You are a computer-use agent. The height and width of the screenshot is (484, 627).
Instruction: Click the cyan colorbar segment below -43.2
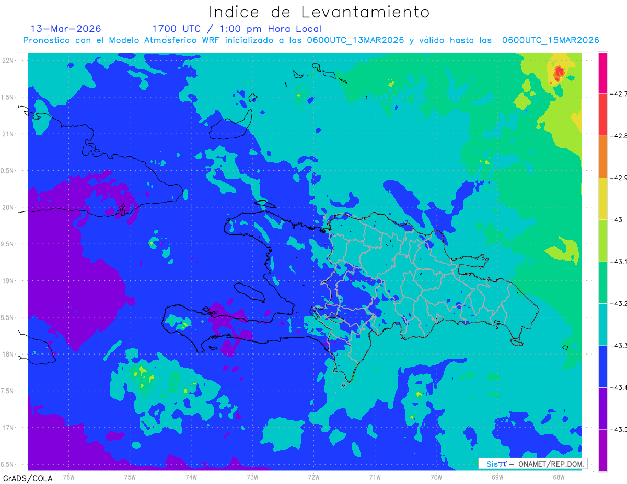602,324
